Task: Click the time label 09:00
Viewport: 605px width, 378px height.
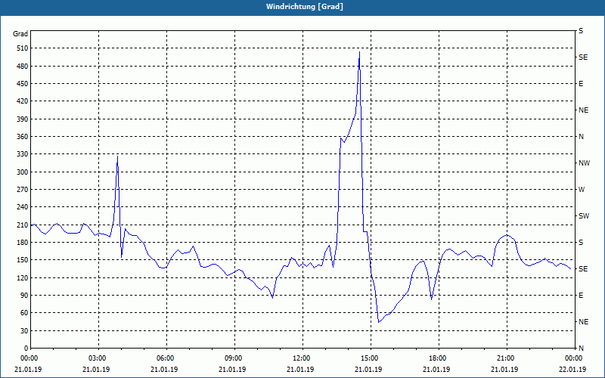Action: click(x=234, y=358)
